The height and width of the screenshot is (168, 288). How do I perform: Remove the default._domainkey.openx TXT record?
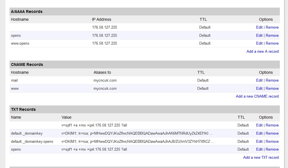[272, 141]
